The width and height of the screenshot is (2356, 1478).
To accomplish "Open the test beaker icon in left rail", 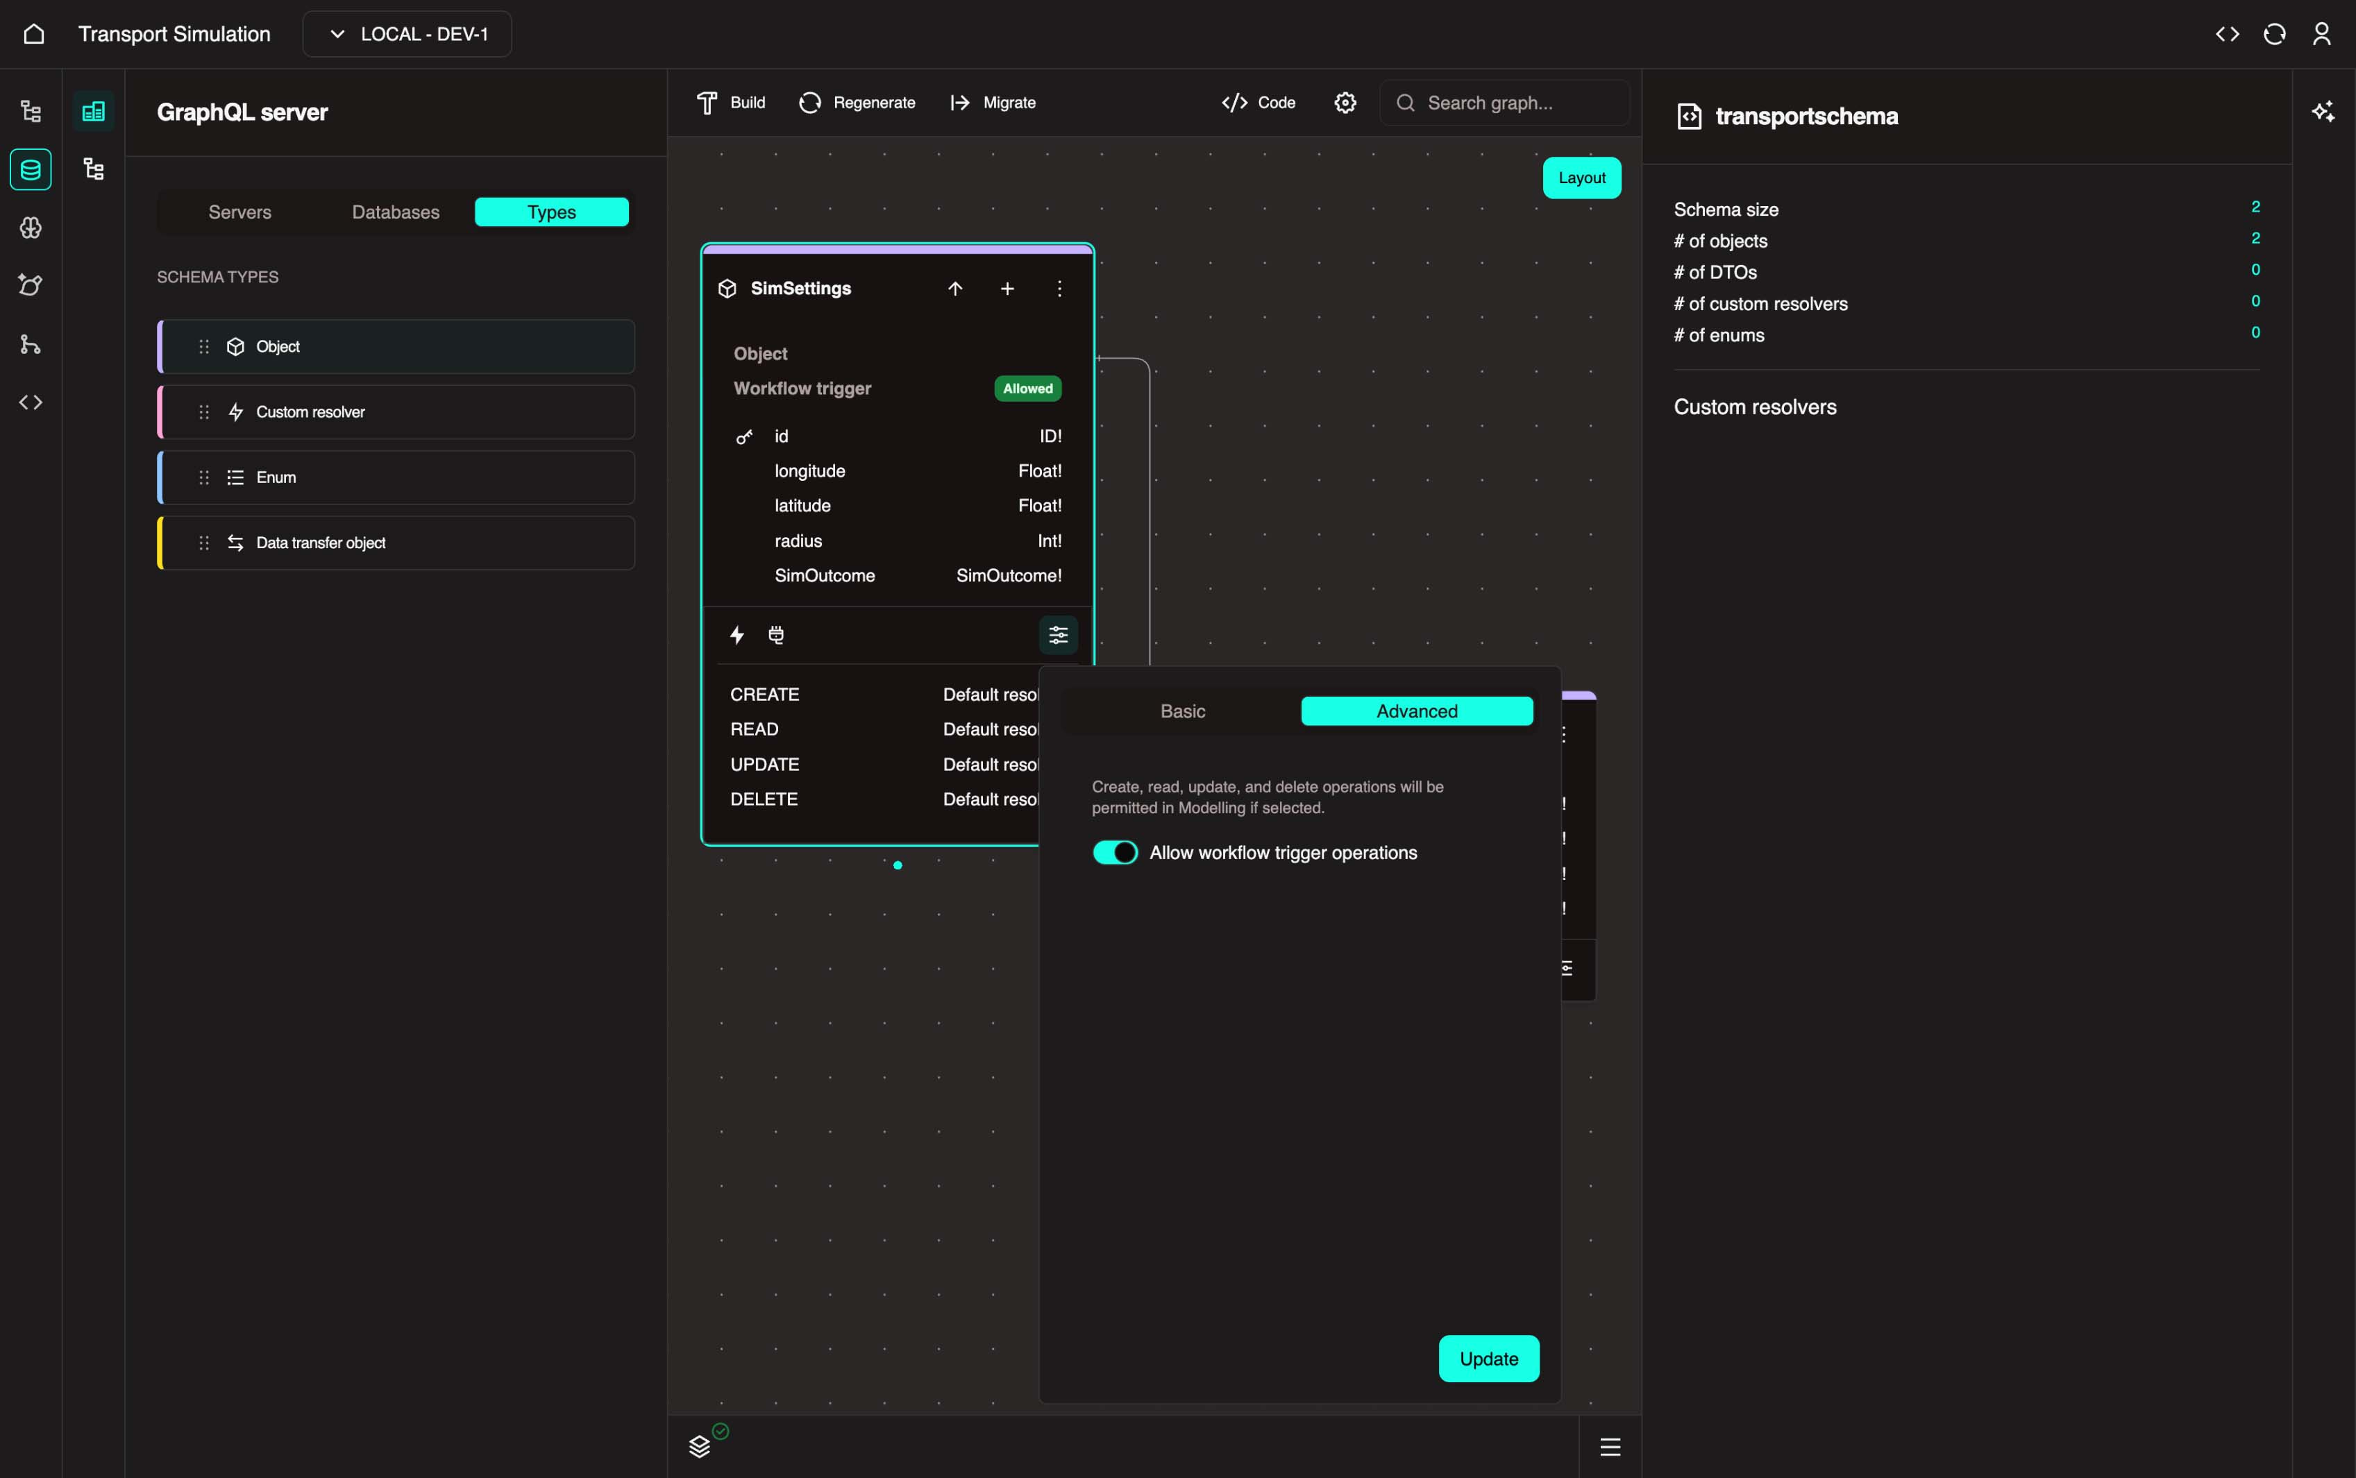I will (x=31, y=285).
